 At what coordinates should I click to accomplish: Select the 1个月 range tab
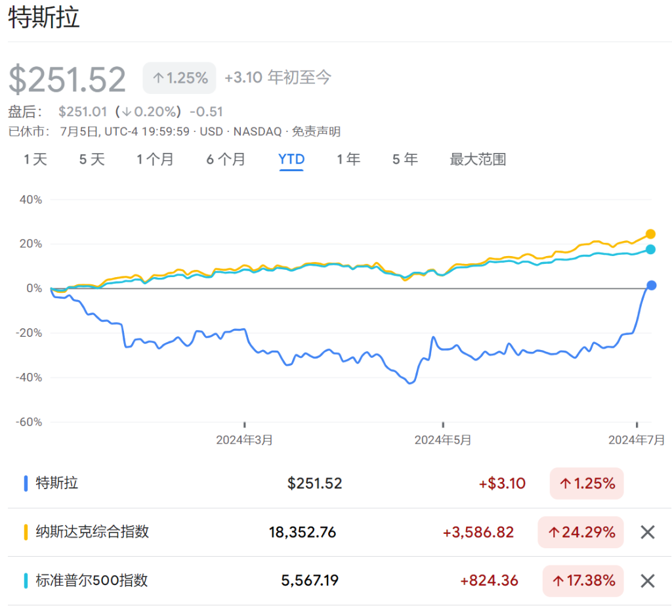pyautogui.click(x=155, y=160)
